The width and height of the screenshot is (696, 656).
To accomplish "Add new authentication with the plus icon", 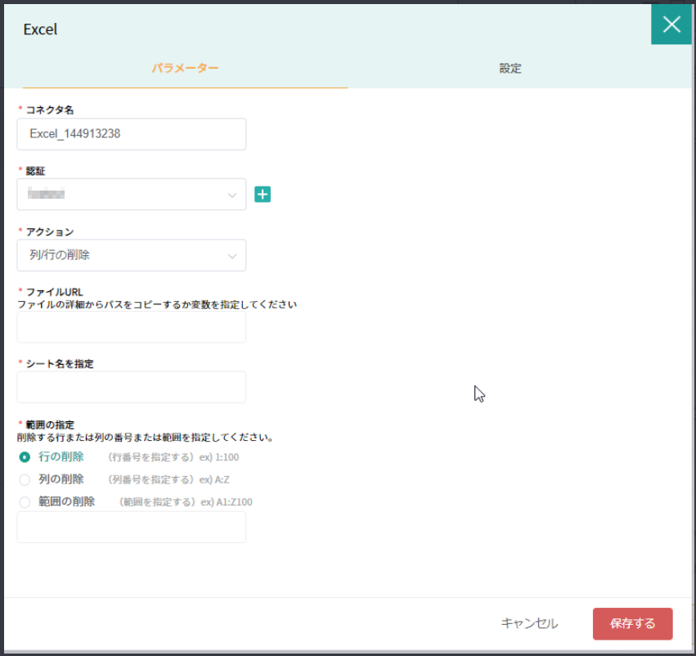I will 263,195.
